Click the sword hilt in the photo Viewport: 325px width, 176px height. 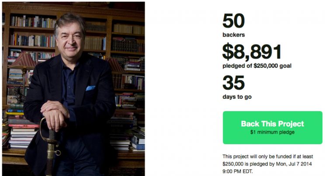tap(50, 135)
